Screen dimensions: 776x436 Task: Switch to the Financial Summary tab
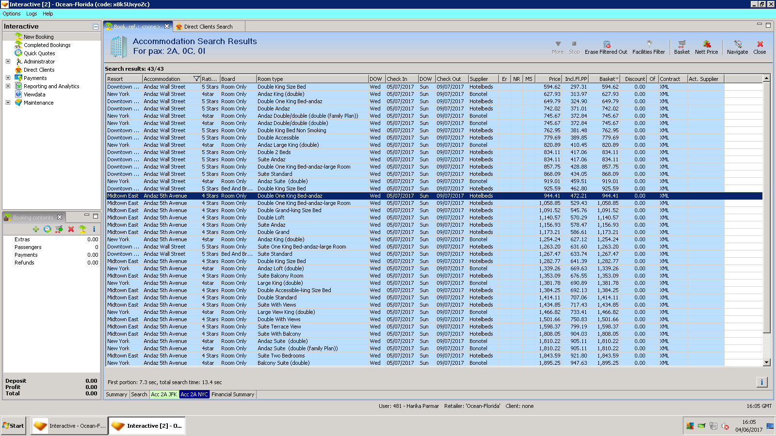[233, 394]
